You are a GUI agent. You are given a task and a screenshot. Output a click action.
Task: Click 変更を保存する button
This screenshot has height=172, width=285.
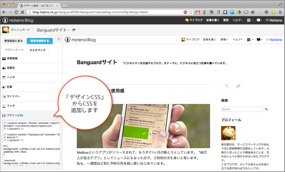pos(40,41)
